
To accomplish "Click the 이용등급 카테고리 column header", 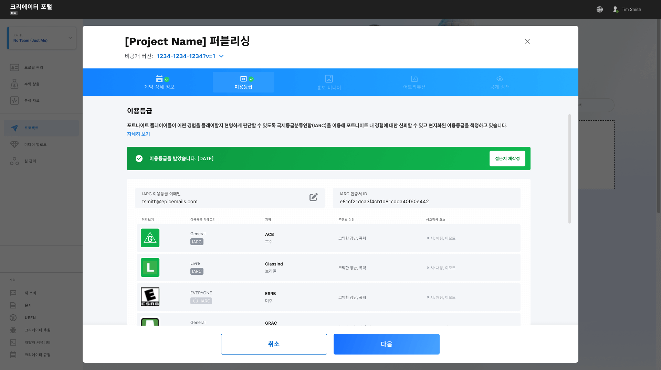I will click(x=203, y=220).
